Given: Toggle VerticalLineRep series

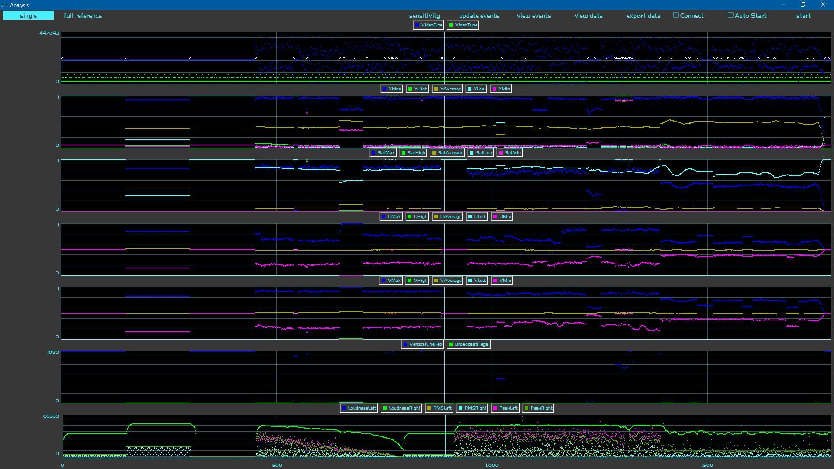Looking at the screenshot, I should coord(422,344).
